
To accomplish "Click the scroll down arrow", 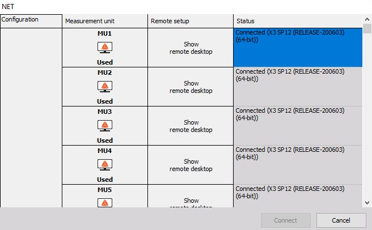I will pos(367,203).
